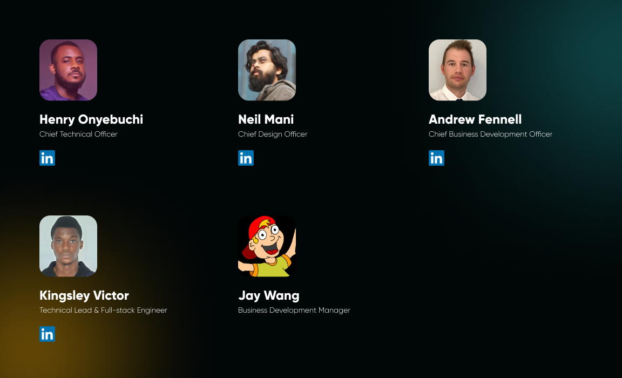The width and height of the screenshot is (622, 378).
Task: Click Andrew Fennell's profile photo
Action: [457, 70]
